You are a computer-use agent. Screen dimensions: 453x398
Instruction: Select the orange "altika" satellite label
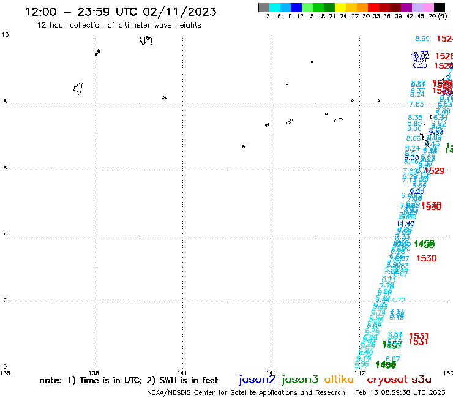coord(339,379)
